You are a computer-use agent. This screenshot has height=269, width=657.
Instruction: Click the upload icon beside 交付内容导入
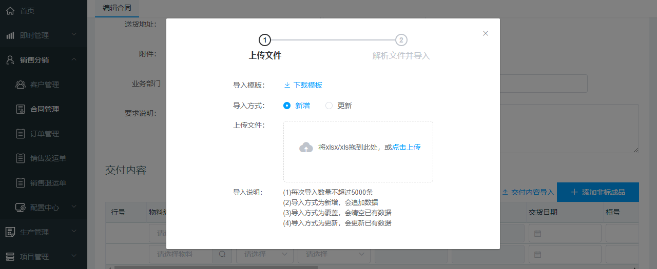click(505, 192)
